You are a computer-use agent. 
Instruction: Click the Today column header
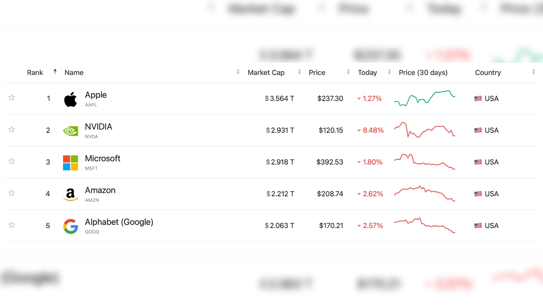(x=367, y=73)
